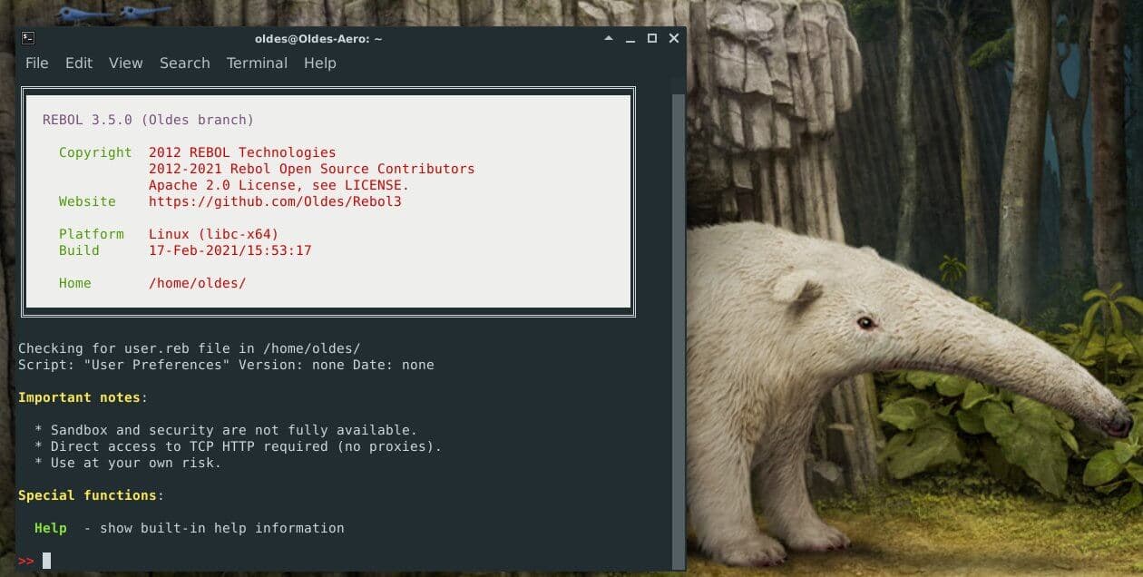Screen dimensions: 1143x577
Task: Open the Terminal menu
Action: pos(257,63)
